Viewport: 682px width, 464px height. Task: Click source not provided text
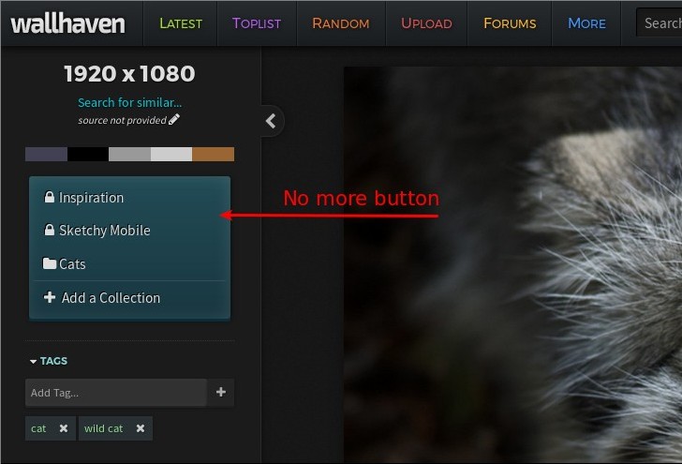pyautogui.click(x=122, y=121)
